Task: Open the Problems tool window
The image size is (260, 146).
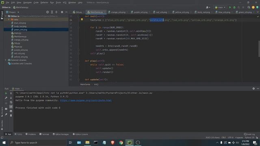Action: (31, 134)
